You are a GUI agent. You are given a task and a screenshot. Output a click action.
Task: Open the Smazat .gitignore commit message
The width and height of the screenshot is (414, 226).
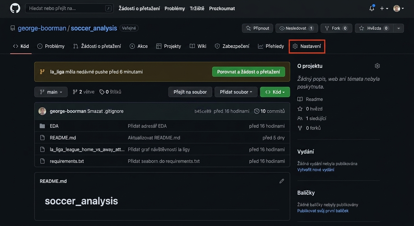point(105,111)
